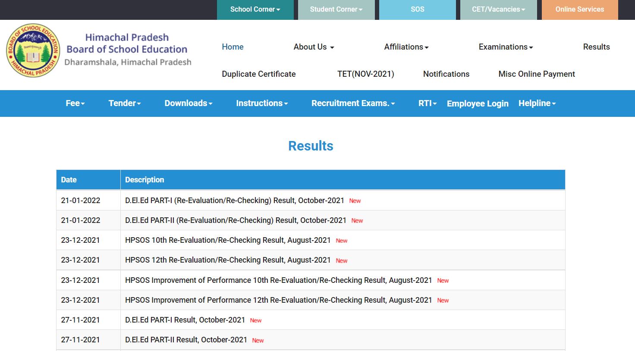Open D.El.Ed PART-I Re-Evaluation Result, October-2021
Image resolution: width=635 pixels, height=351 pixels.
[x=235, y=201]
